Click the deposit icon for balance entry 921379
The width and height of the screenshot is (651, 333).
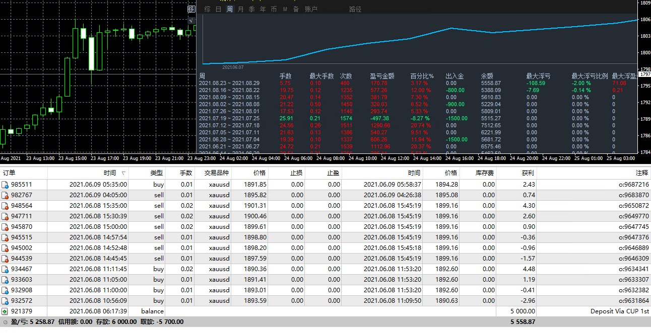(6, 311)
